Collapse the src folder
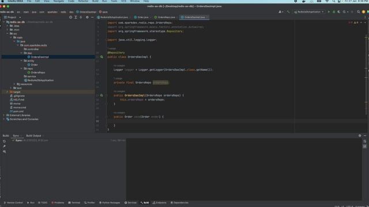This screenshot has width=369, height=207. [x=7, y=33]
